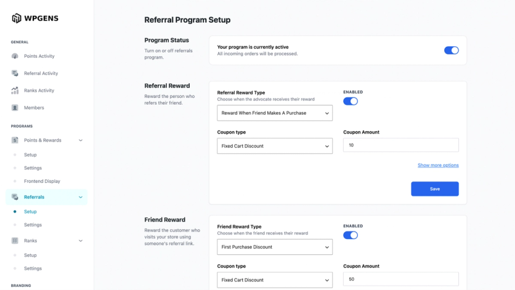
Task: Turn off the program active status toggle
Action: click(452, 50)
